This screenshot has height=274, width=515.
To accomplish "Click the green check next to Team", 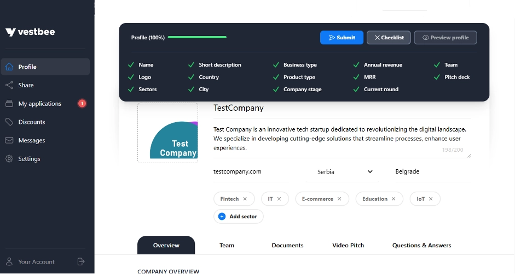I will tap(437, 65).
